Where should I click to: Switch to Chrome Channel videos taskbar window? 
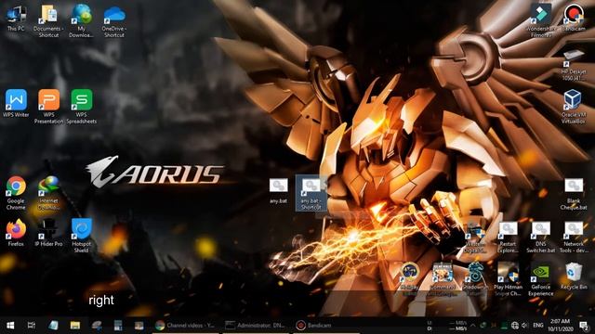point(185,326)
